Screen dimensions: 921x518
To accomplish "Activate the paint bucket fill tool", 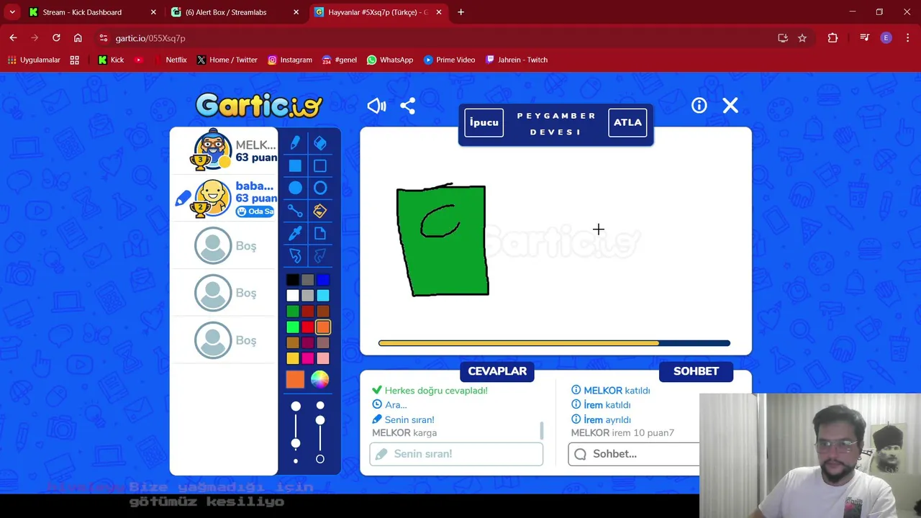I will pos(320,211).
